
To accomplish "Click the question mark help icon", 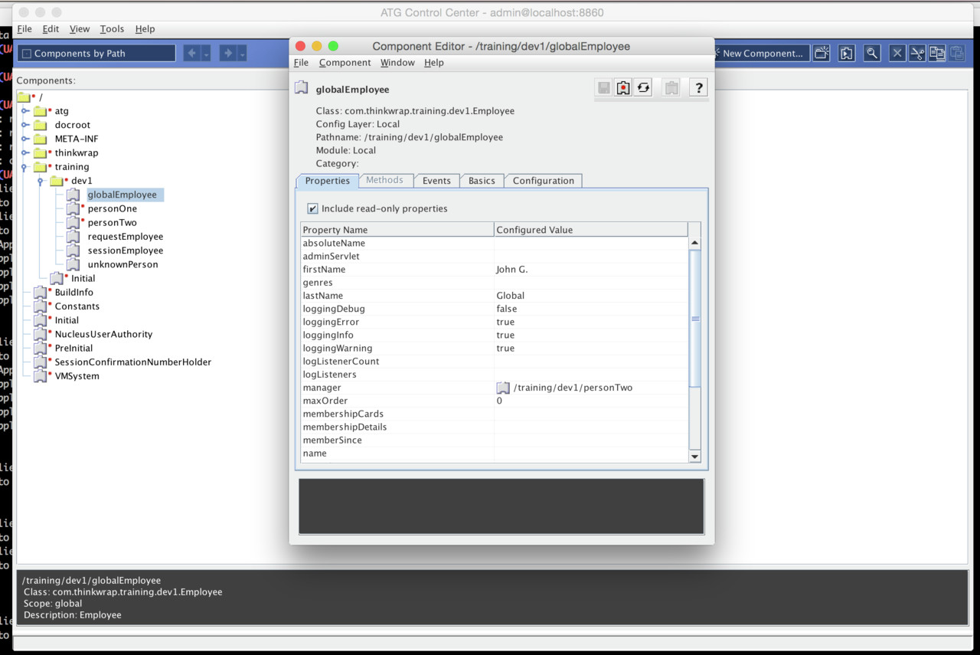I will (x=697, y=88).
